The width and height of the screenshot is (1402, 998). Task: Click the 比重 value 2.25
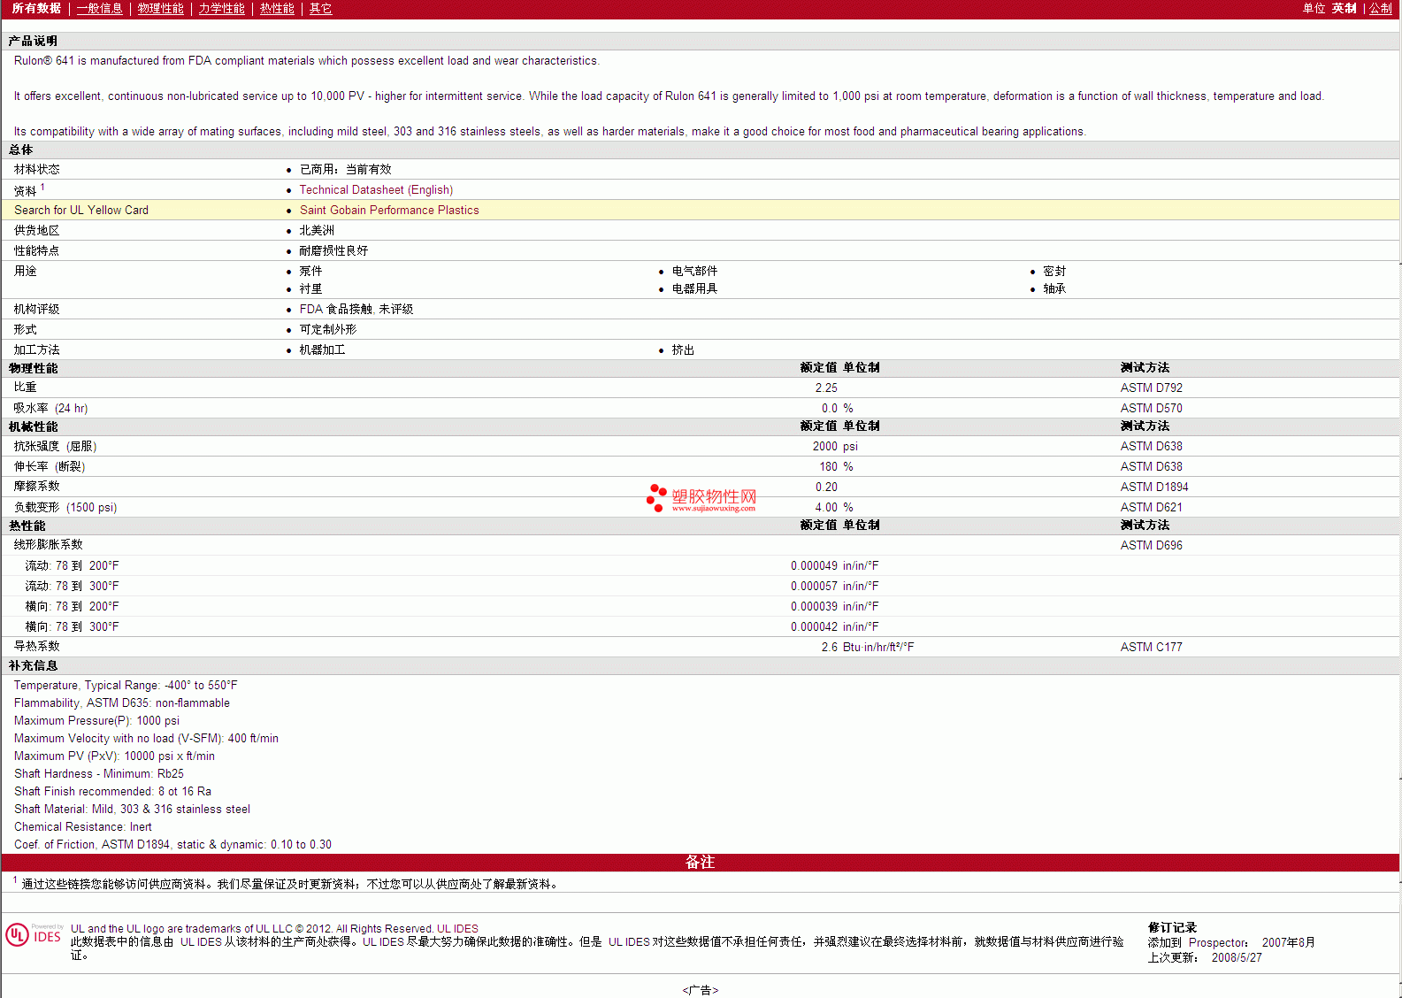tap(826, 388)
